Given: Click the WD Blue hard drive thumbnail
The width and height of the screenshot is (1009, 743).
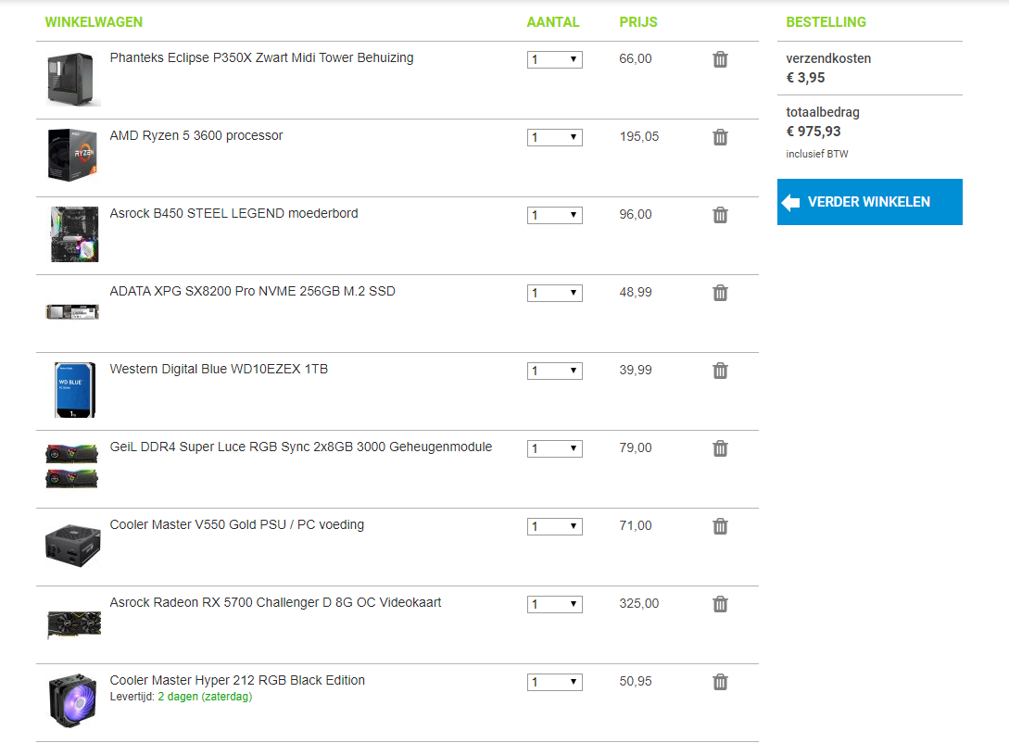Looking at the screenshot, I should (75, 390).
